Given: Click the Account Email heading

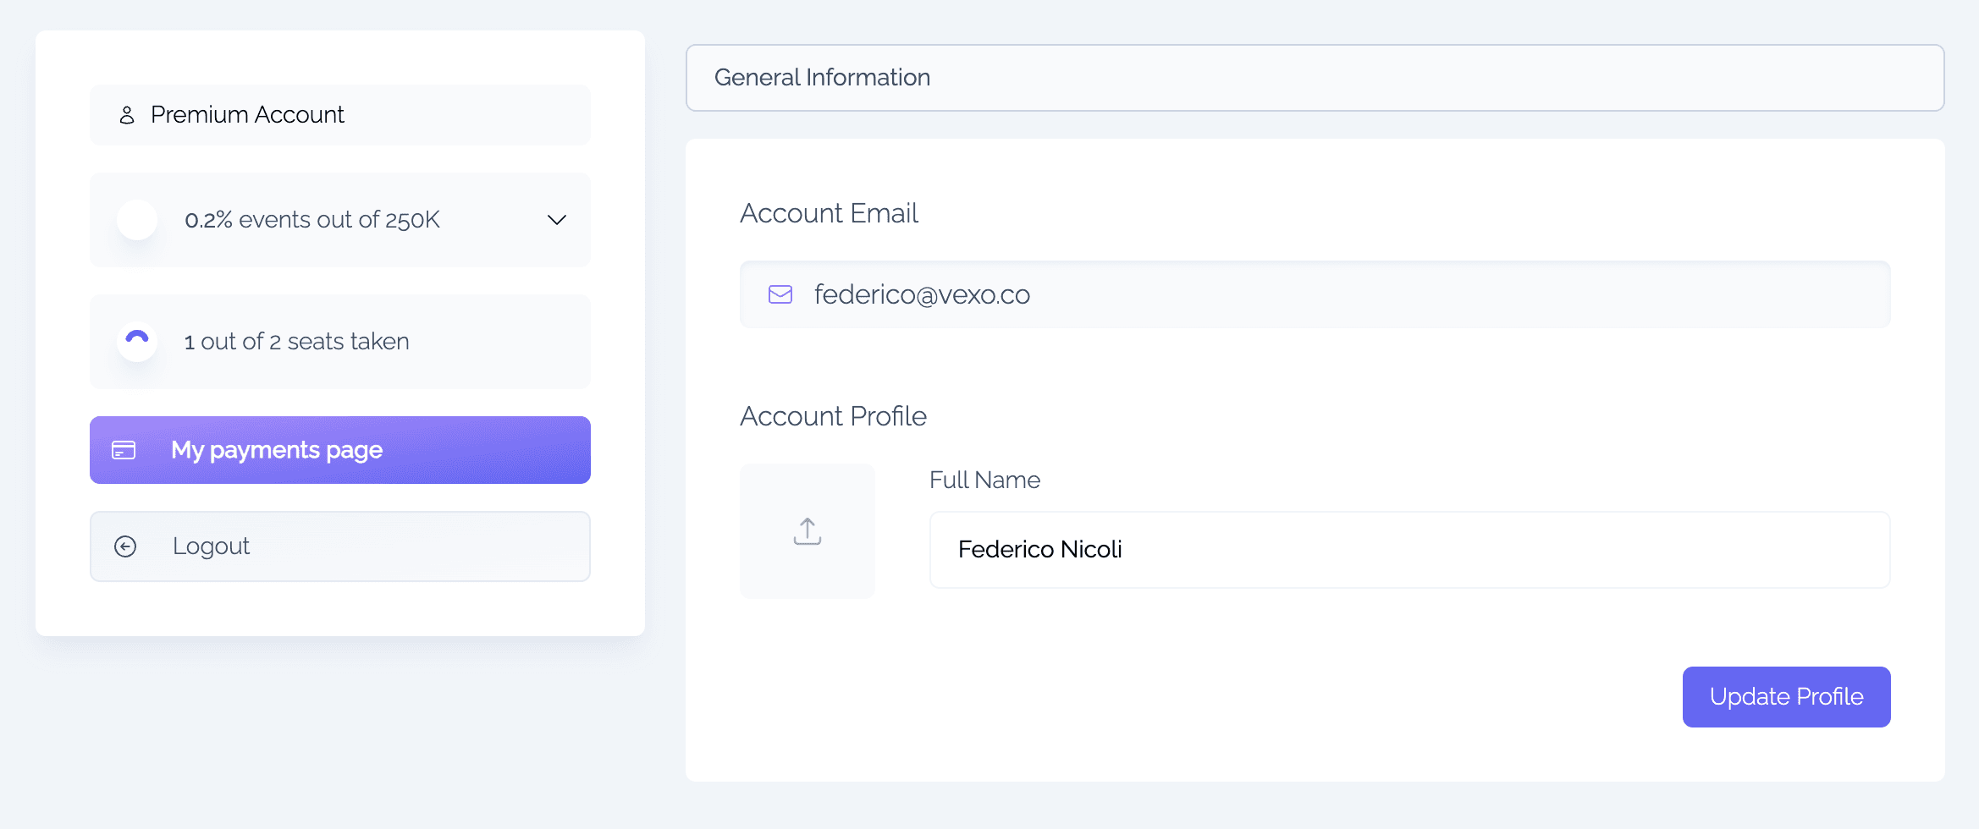Looking at the screenshot, I should [829, 213].
